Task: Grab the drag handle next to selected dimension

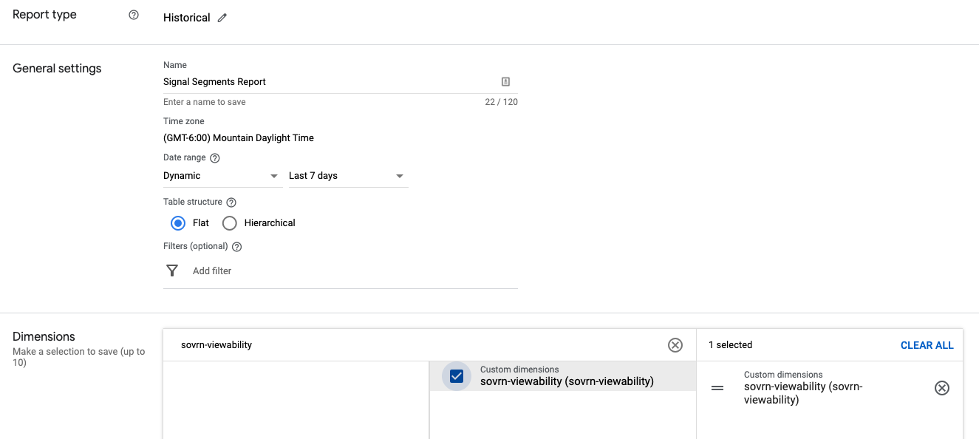Action: coord(717,387)
